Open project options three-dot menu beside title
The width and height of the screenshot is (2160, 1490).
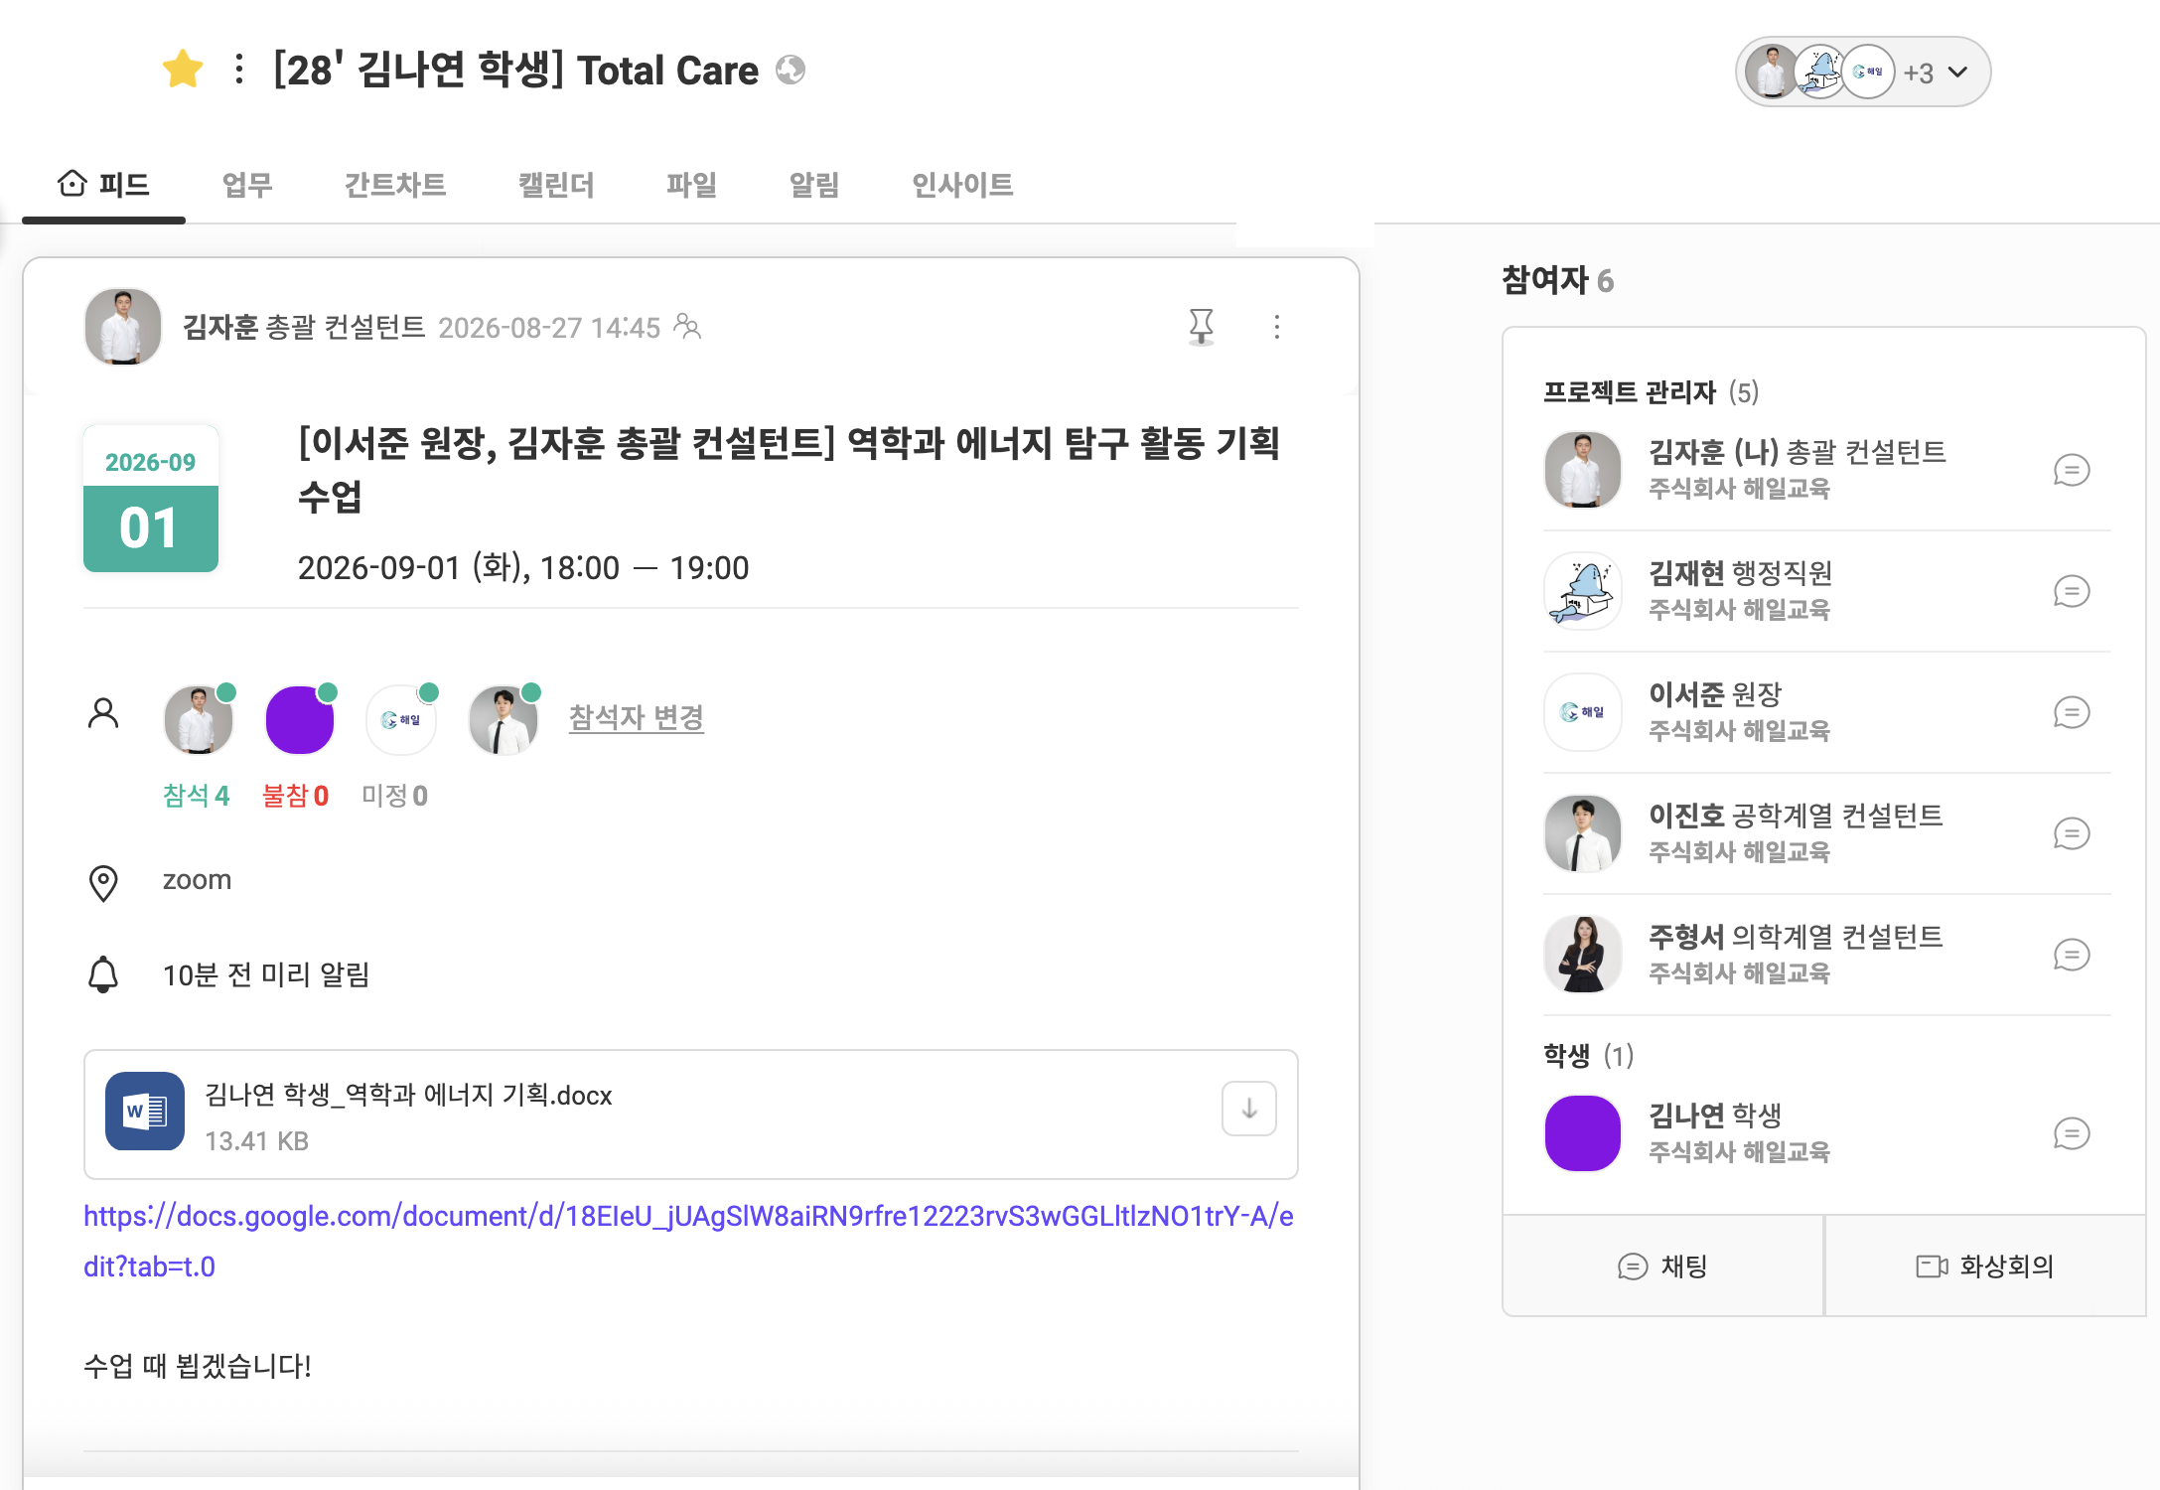point(238,70)
